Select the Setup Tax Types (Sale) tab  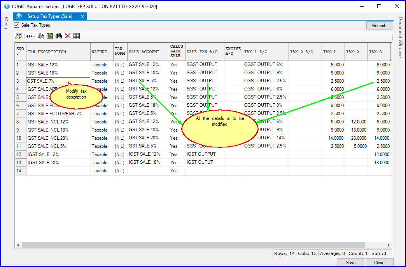coord(50,16)
